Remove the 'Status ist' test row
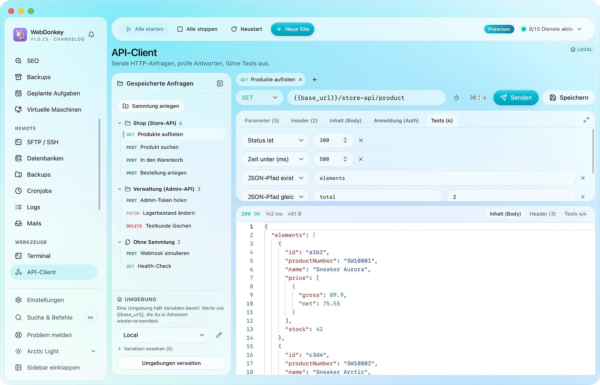The image size is (600, 385). coord(361,140)
